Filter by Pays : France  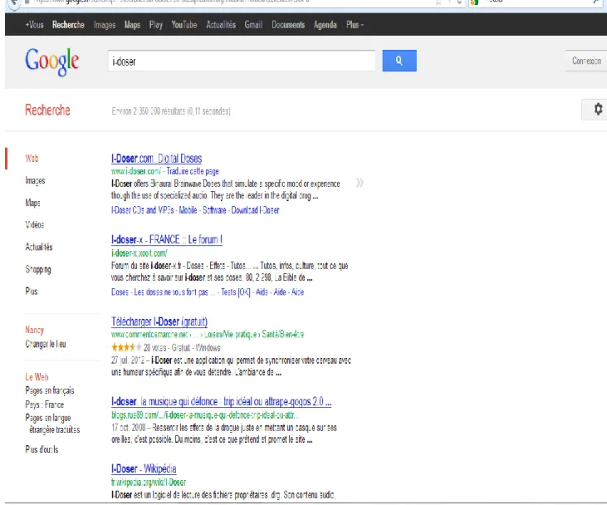point(45,404)
